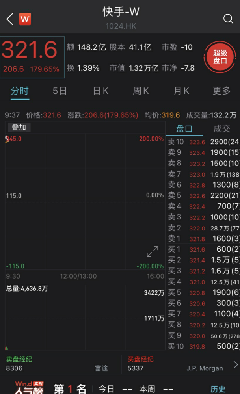Tap the 额 148.2亿 turnover value
The height and width of the screenshot is (394, 240).
pos(86,47)
